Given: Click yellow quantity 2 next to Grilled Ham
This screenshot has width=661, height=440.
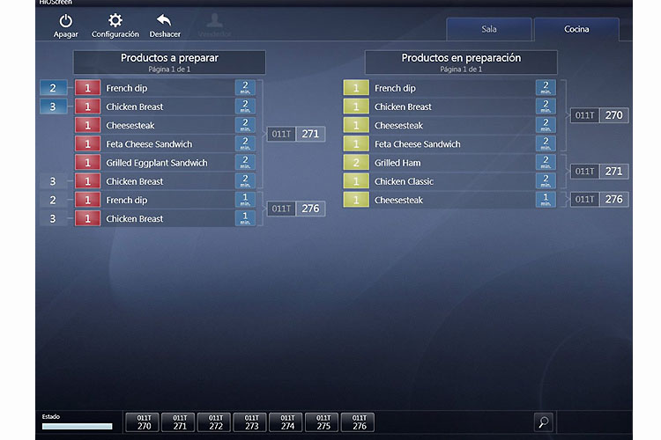Looking at the screenshot, I should 356,163.
